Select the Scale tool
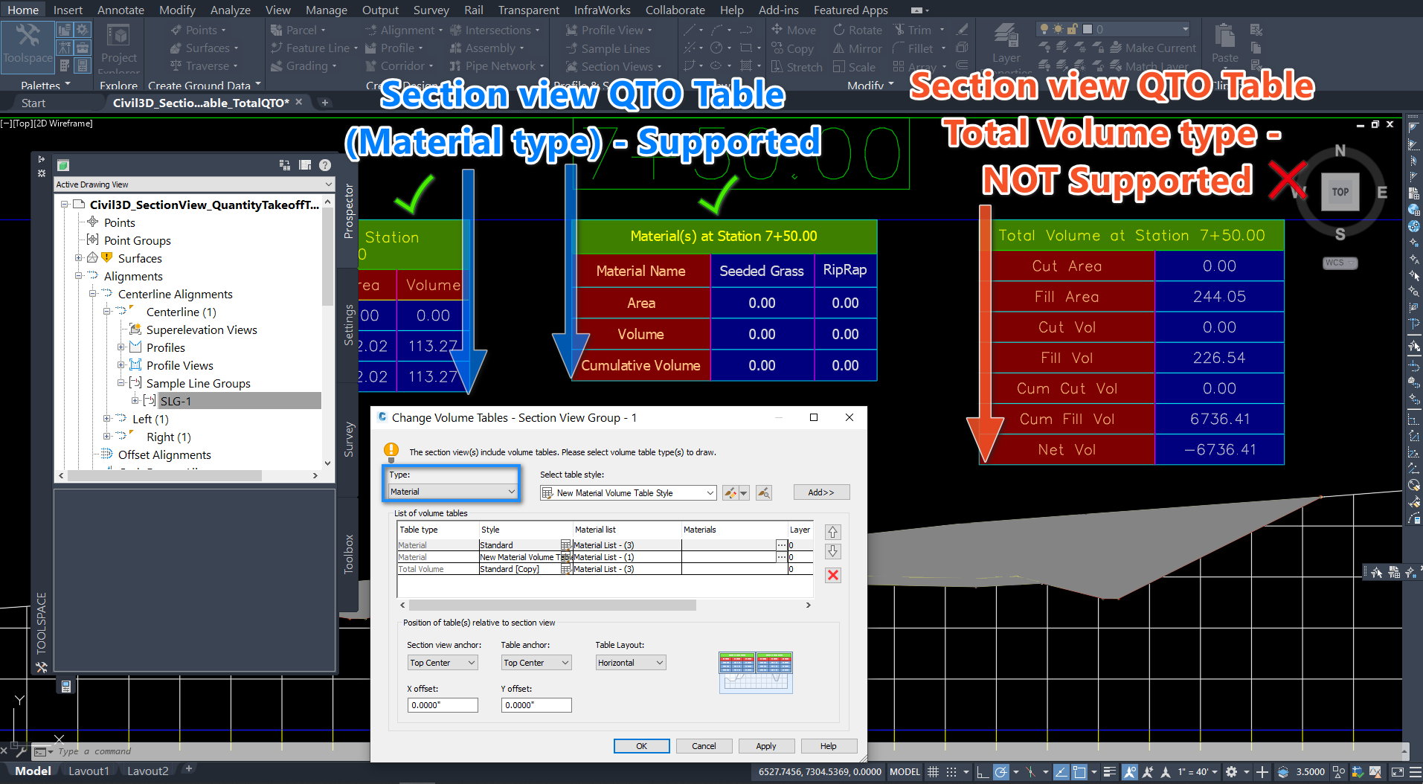The height and width of the screenshot is (784, 1423). click(853, 67)
